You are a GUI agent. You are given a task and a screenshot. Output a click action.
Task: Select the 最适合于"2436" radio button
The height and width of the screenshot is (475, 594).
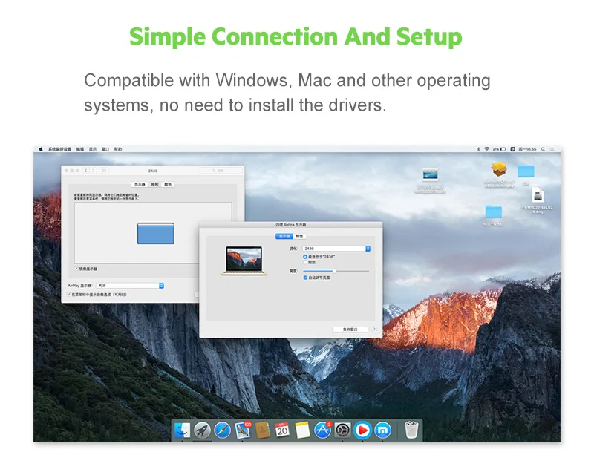305,257
